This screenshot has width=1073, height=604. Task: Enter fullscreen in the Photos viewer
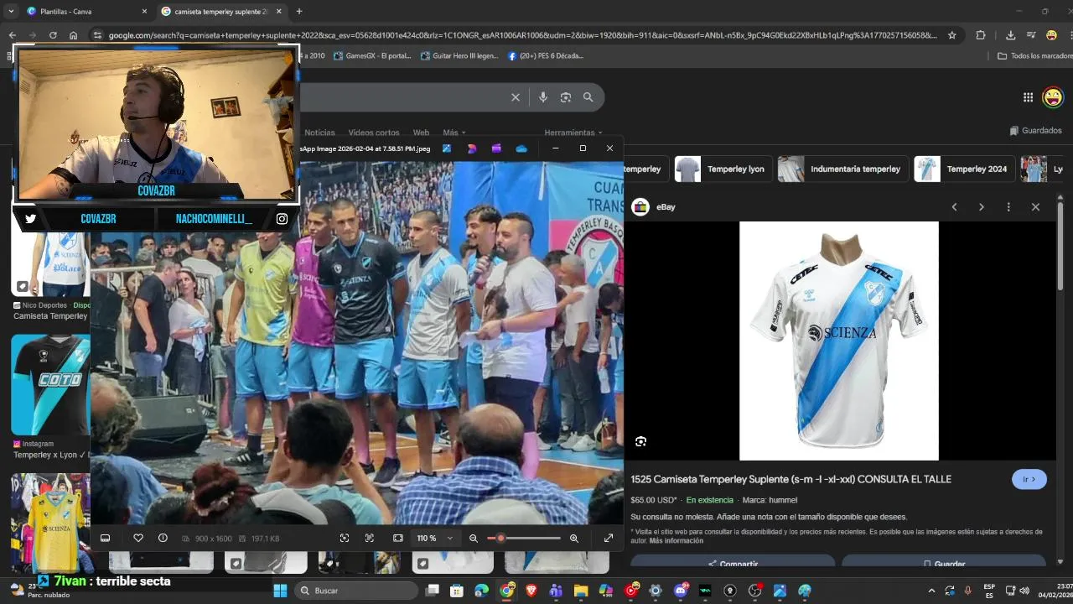coord(609,539)
